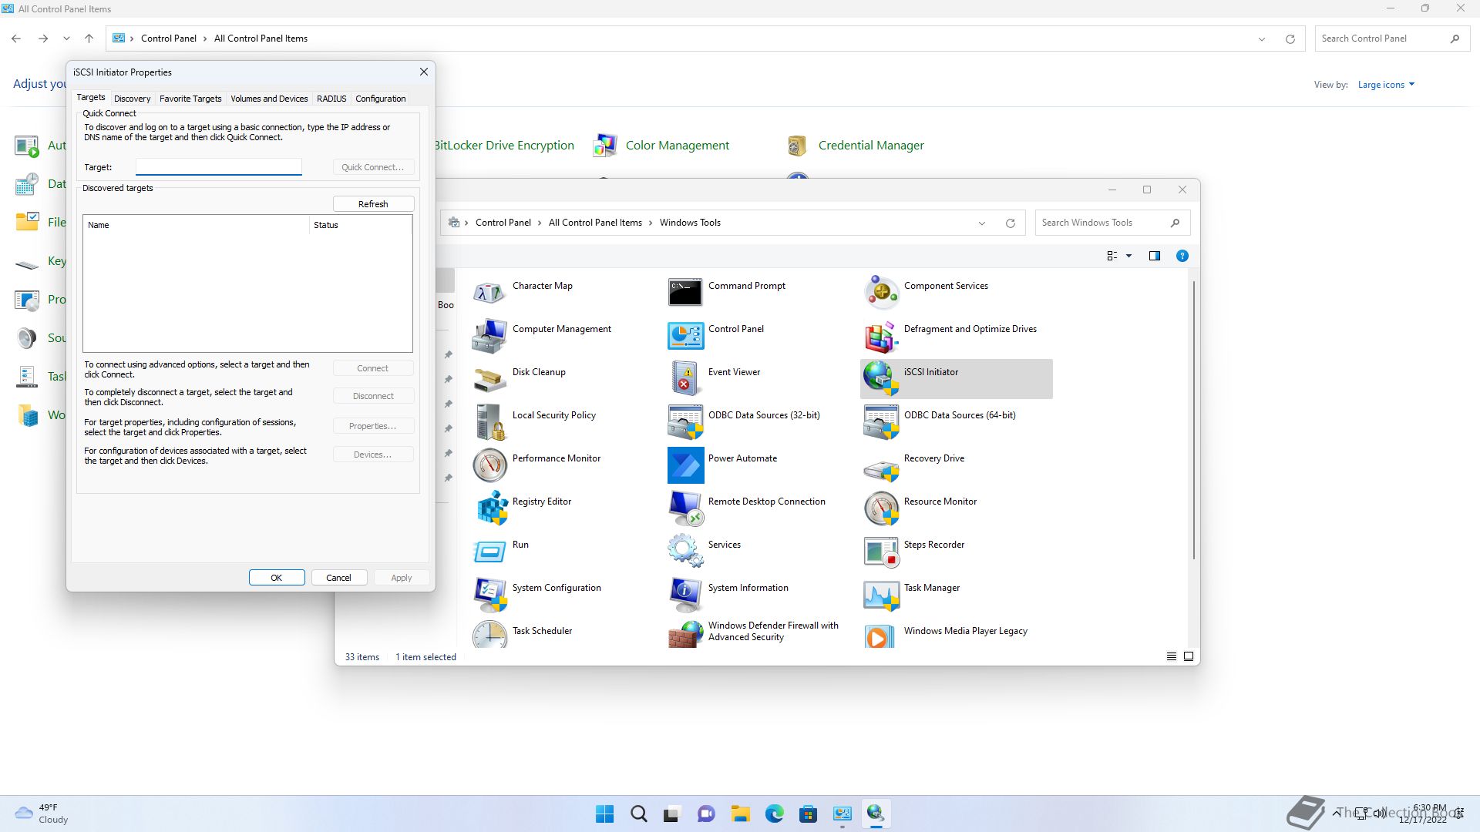Select Control Panel icon in Windows Tools
The height and width of the screenshot is (832, 1480).
pyautogui.click(x=685, y=336)
